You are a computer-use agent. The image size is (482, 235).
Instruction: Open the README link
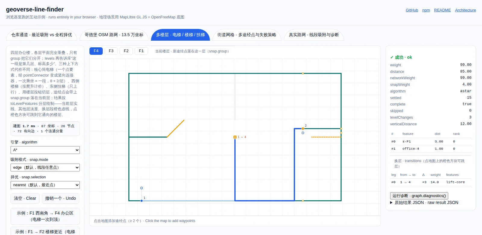coord(442,10)
